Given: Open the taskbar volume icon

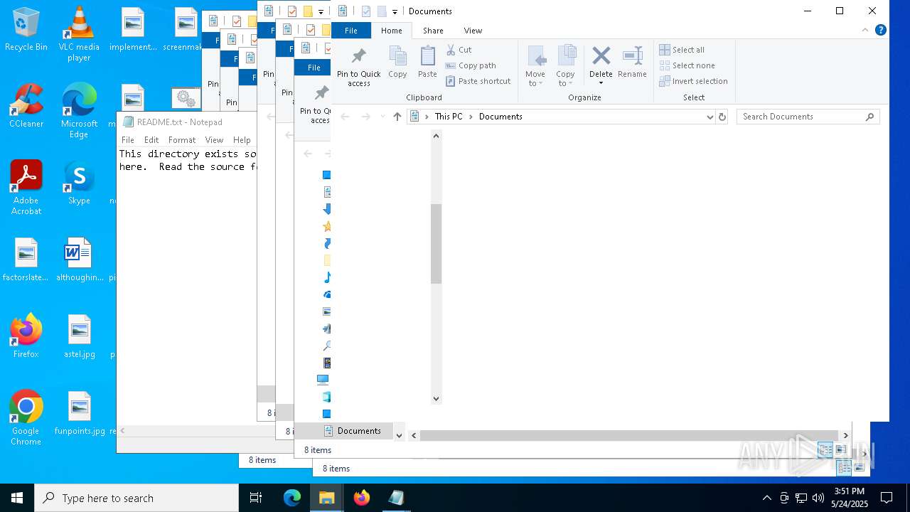Looking at the screenshot, I should coord(818,498).
